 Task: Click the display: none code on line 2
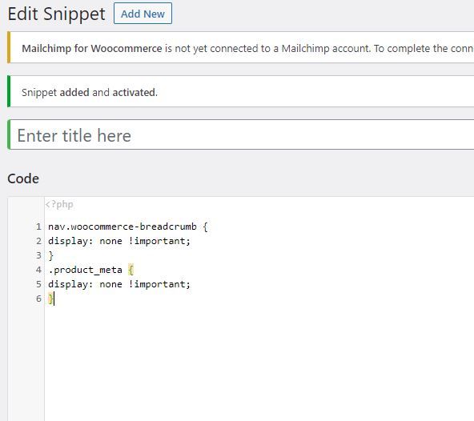(85, 241)
